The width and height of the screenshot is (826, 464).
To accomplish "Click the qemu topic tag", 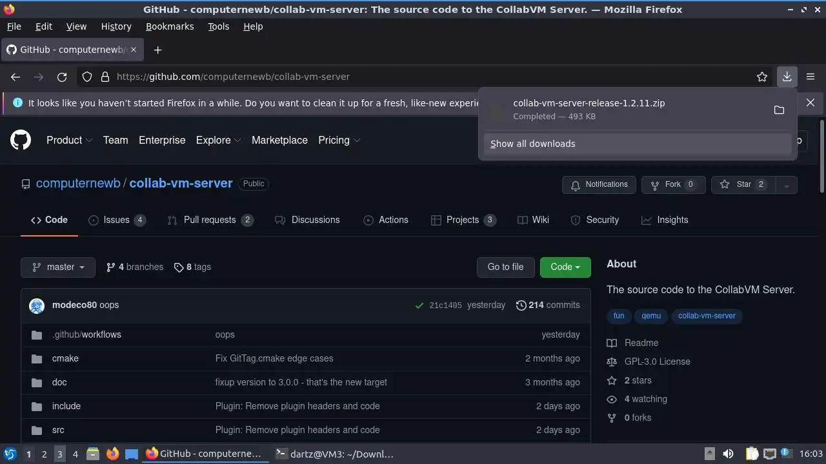I will (x=651, y=316).
